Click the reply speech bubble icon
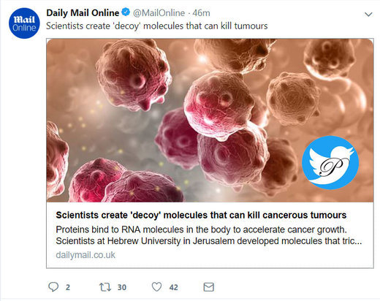This screenshot has height=301, width=380. (x=53, y=287)
